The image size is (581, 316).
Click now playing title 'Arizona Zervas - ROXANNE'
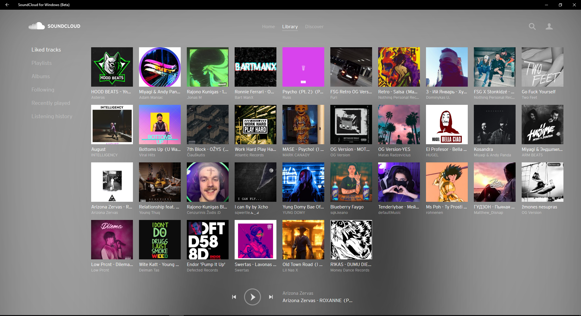coord(318,301)
